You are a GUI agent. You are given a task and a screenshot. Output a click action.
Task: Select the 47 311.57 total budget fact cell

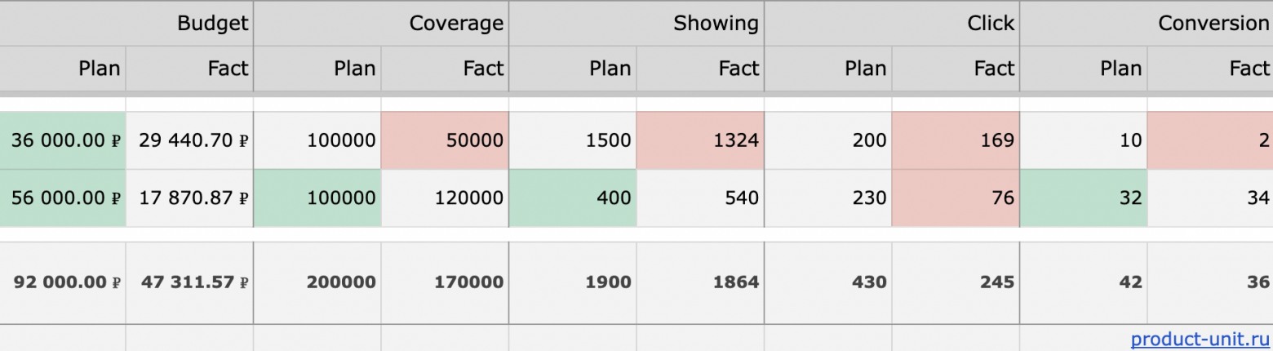190,282
